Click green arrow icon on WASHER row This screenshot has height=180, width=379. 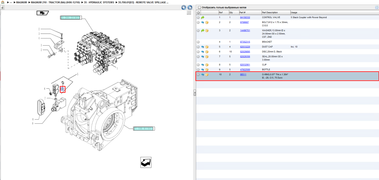coord(202,31)
